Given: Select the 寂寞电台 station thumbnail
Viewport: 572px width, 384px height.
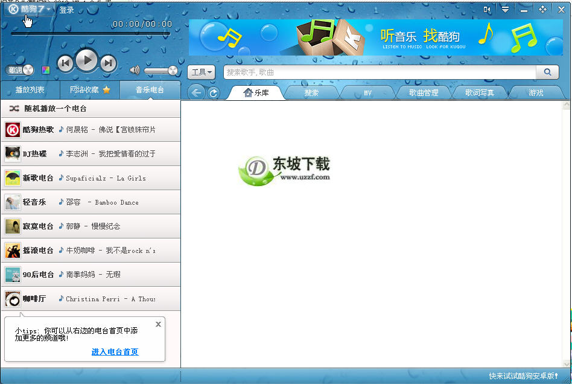Looking at the screenshot, I should click(13, 226).
